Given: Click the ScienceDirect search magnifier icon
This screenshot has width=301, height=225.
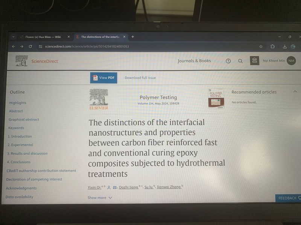Looking at the screenshot, I should [x=240, y=61].
